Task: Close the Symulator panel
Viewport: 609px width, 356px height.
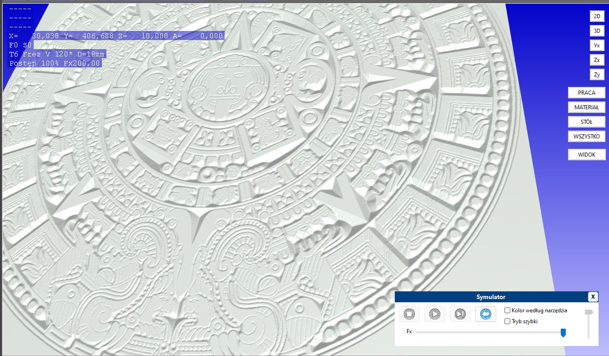Action: click(x=593, y=297)
